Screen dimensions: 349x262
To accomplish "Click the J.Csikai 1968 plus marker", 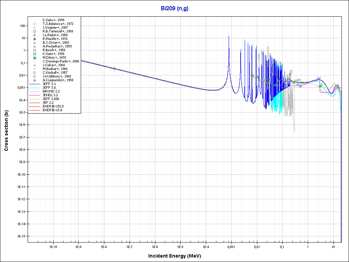I will click(x=35, y=65).
